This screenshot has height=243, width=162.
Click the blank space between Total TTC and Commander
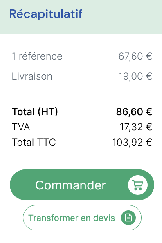click(x=81, y=158)
